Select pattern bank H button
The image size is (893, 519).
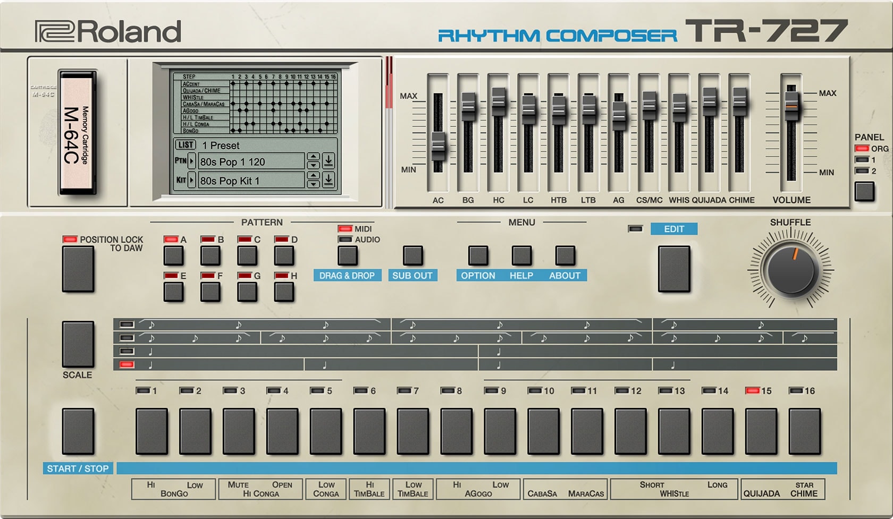[x=284, y=292]
